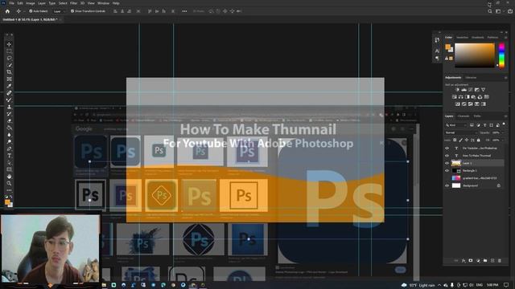The image size is (515, 289).
Task: Switch to the Swatches tab
Action: click(462, 38)
